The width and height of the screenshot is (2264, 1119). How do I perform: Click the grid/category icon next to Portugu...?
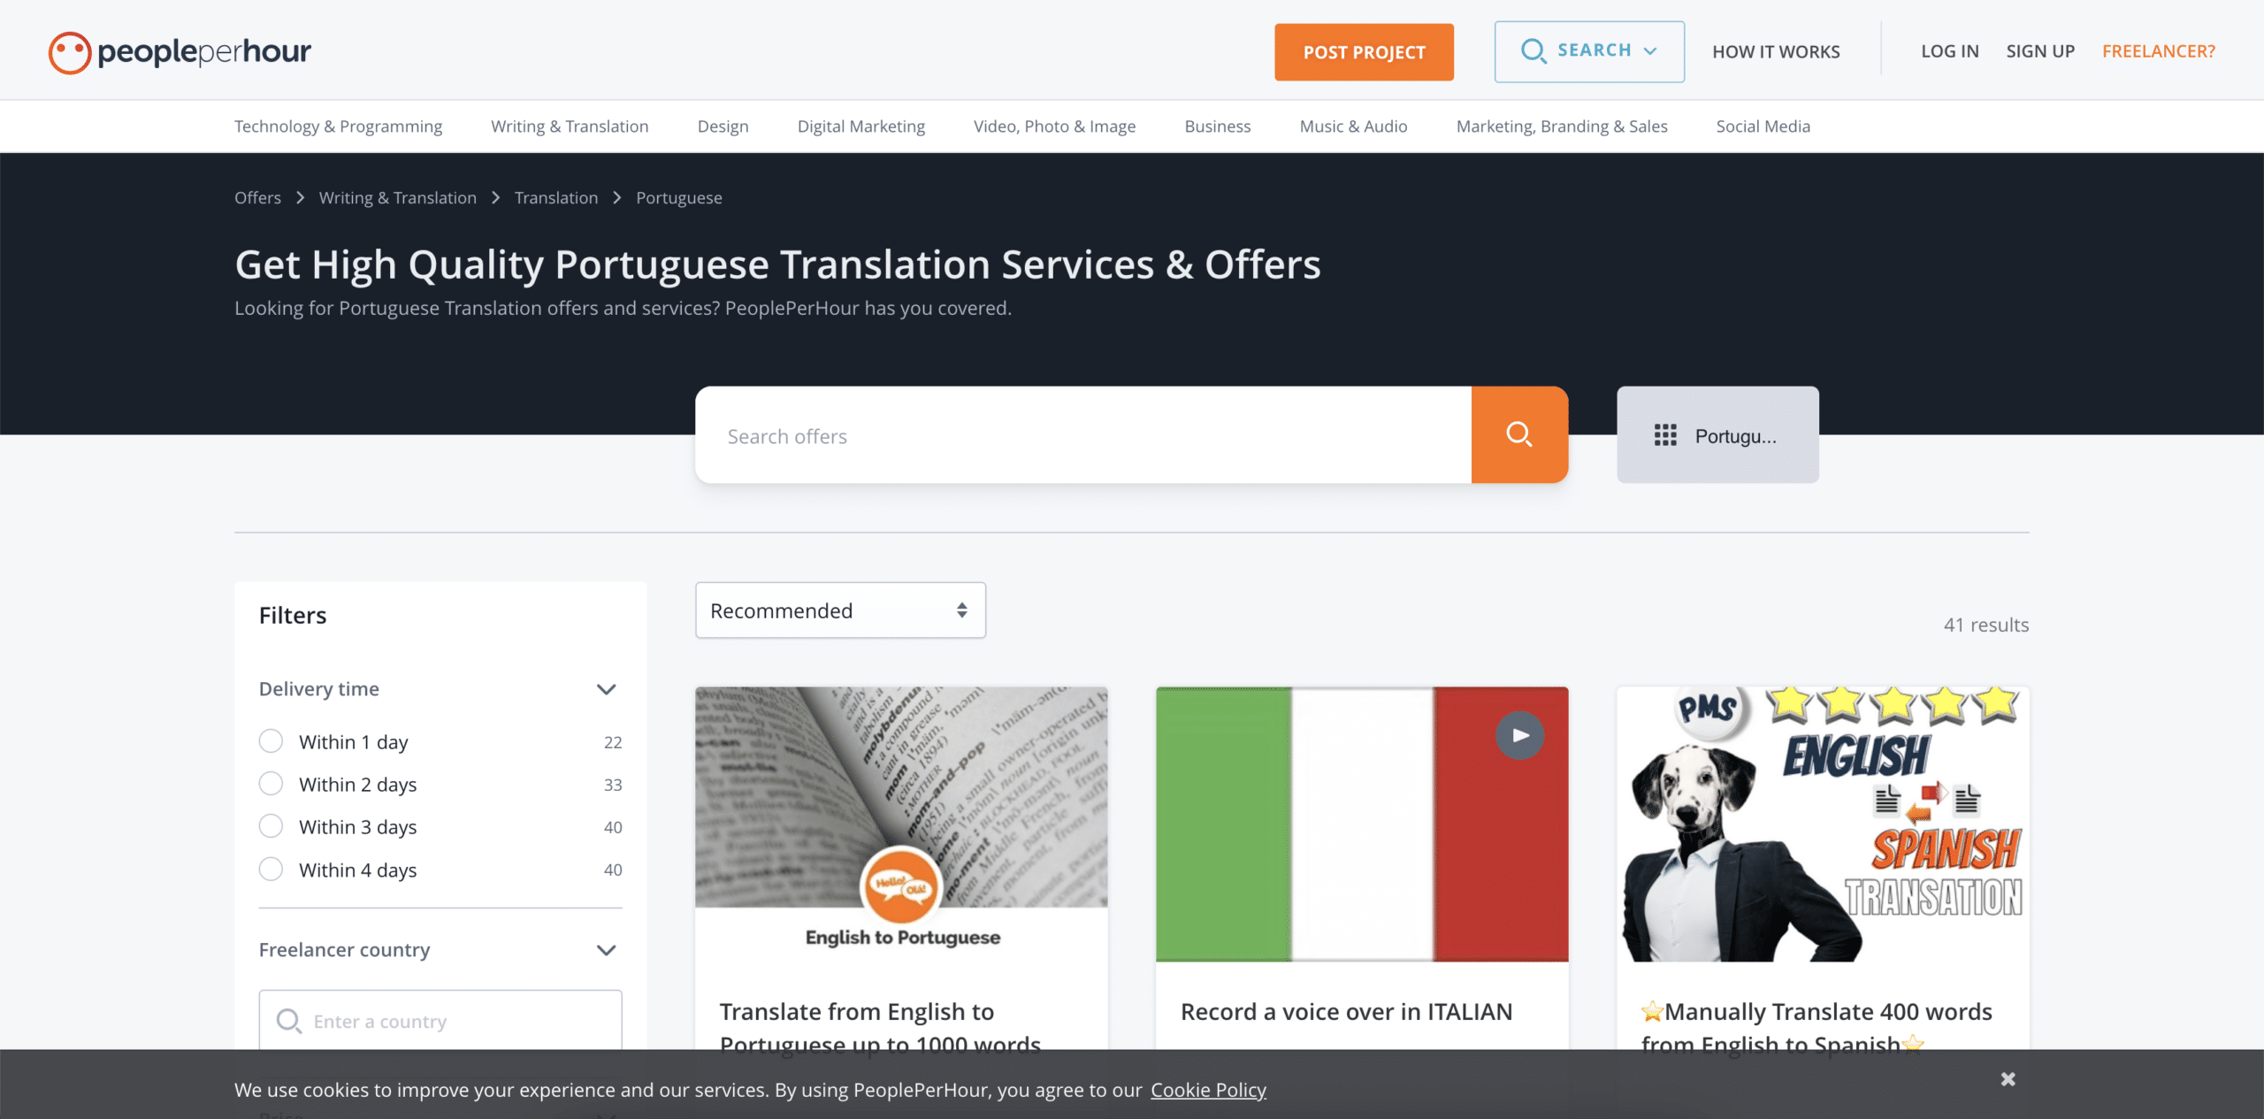click(1664, 433)
